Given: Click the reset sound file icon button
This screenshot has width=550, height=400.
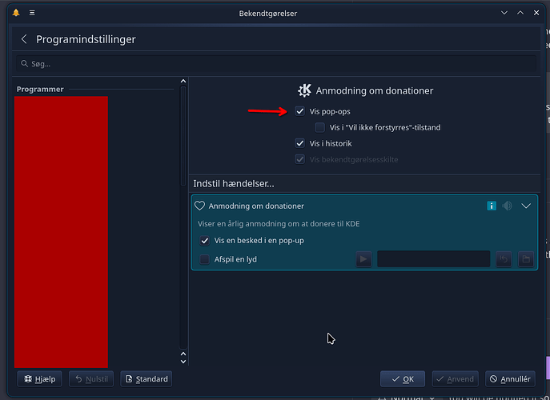Looking at the screenshot, I should click(x=504, y=259).
